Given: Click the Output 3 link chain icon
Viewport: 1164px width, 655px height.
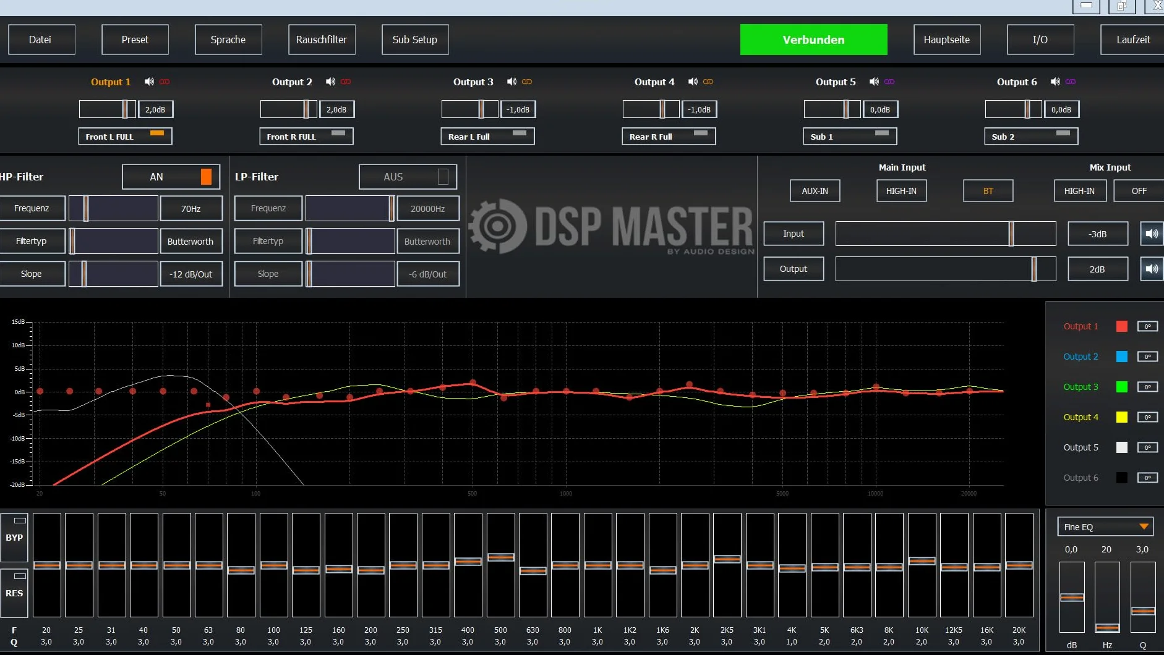Looking at the screenshot, I should point(527,82).
